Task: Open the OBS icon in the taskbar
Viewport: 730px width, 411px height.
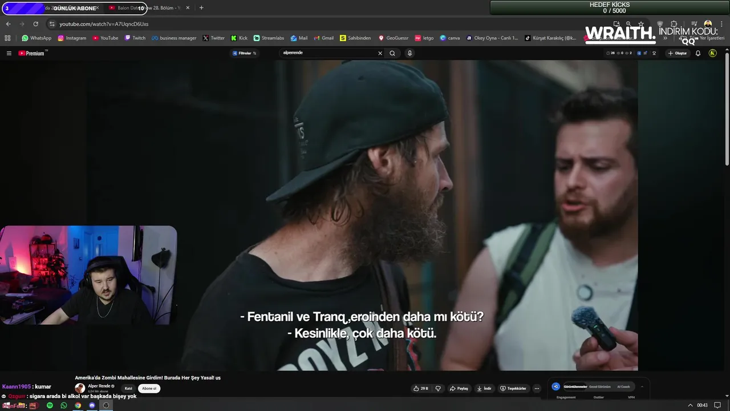Action: 106,405
